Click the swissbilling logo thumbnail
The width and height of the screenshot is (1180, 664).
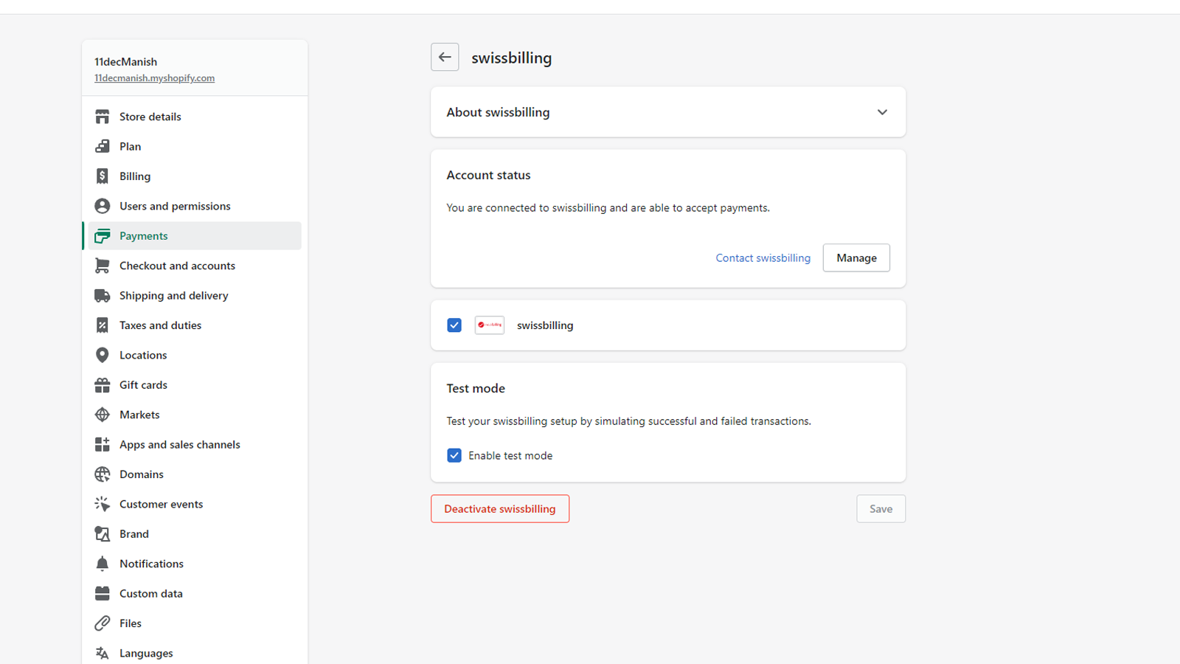[490, 325]
